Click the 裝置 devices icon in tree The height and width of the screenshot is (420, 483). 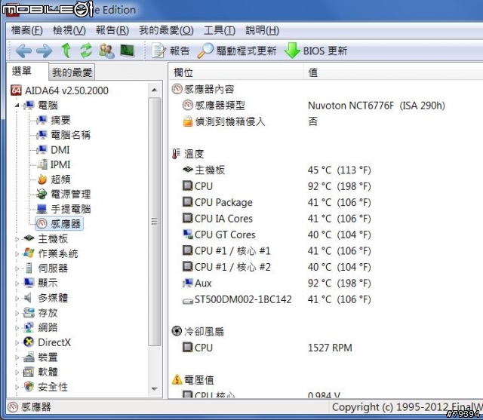click(x=29, y=357)
